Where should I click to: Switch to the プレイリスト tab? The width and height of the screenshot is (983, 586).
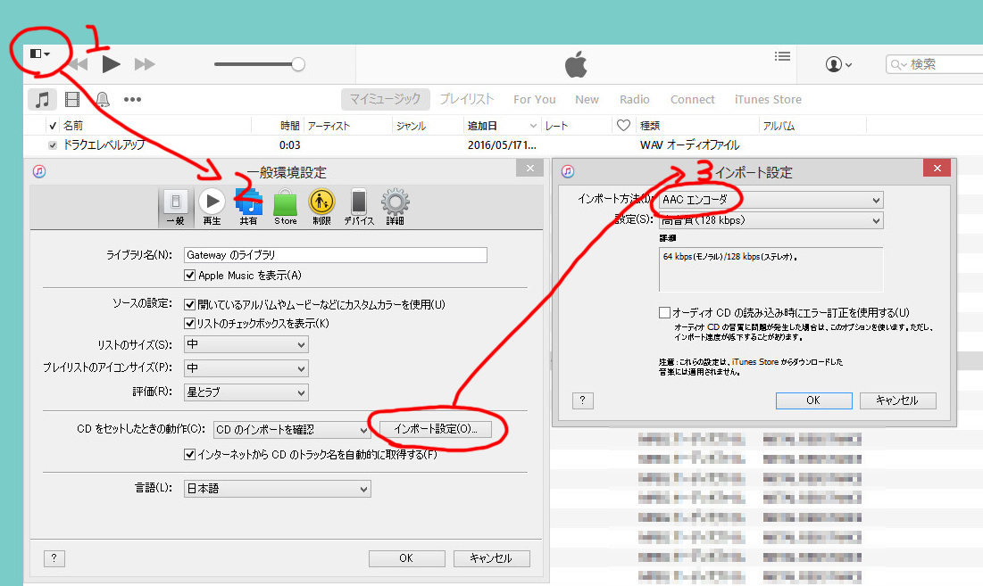(x=466, y=99)
